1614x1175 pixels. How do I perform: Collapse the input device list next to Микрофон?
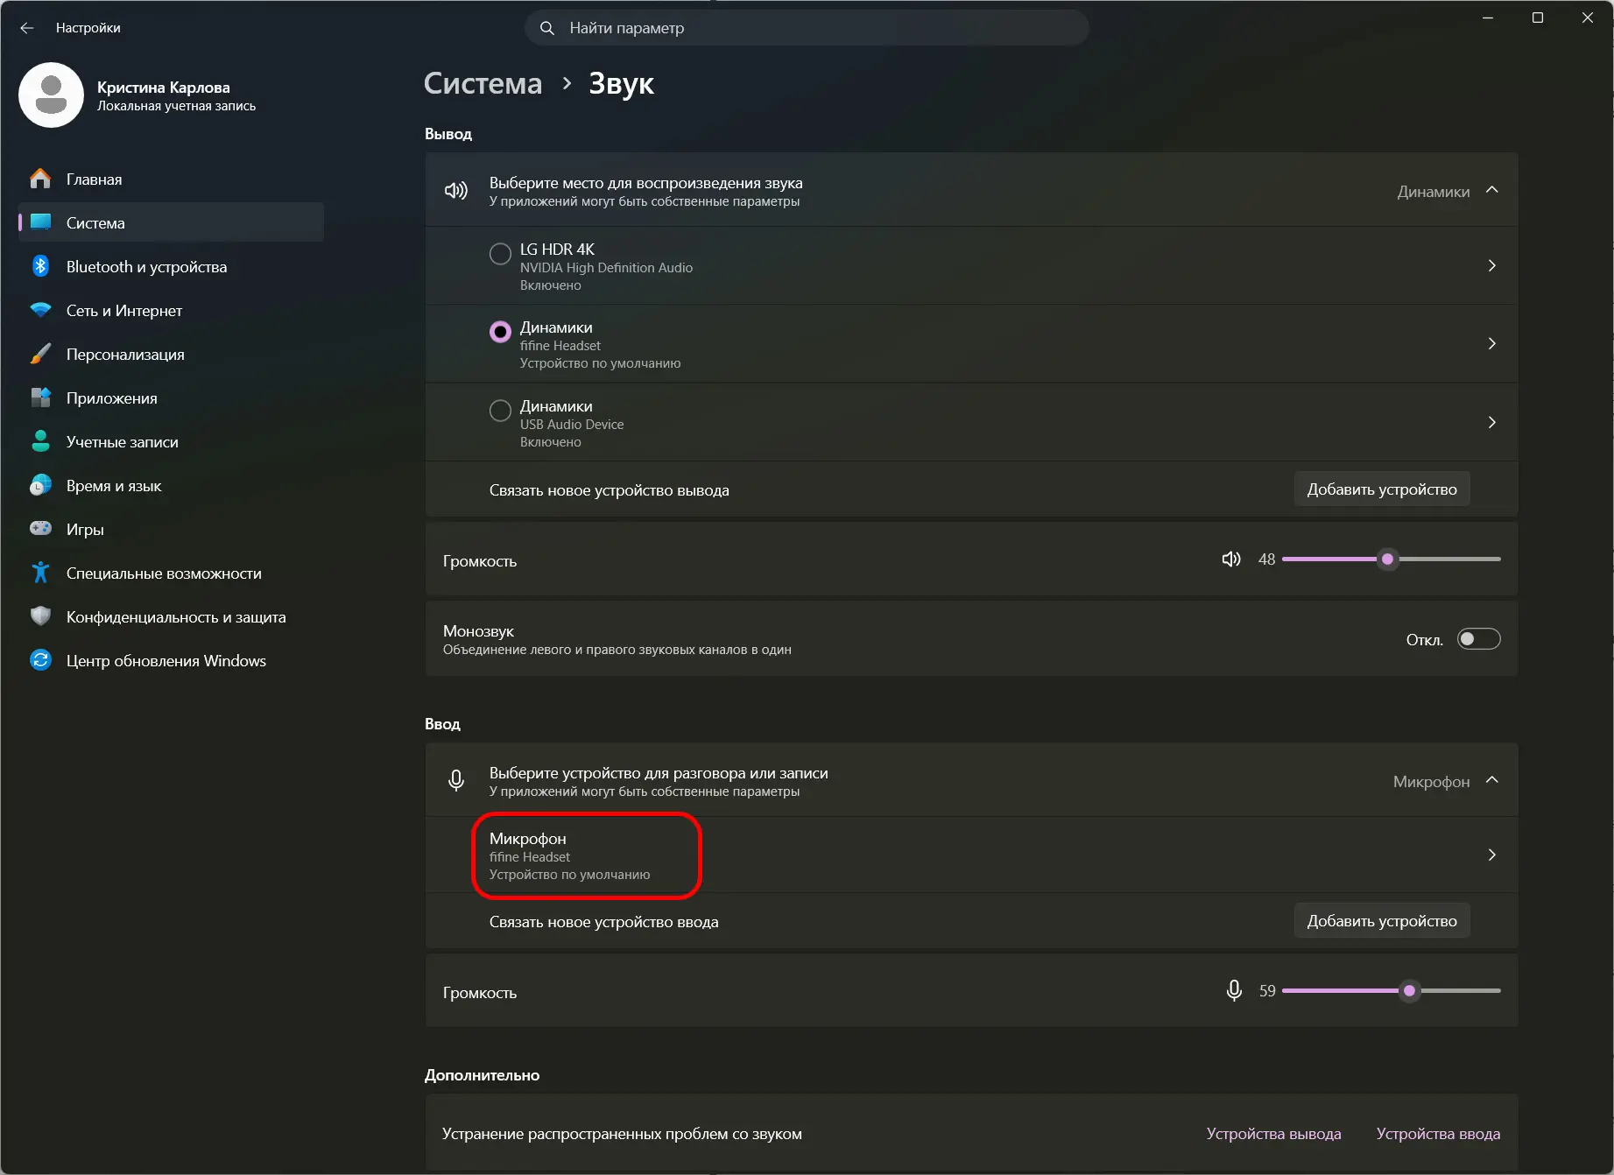(x=1492, y=781)
